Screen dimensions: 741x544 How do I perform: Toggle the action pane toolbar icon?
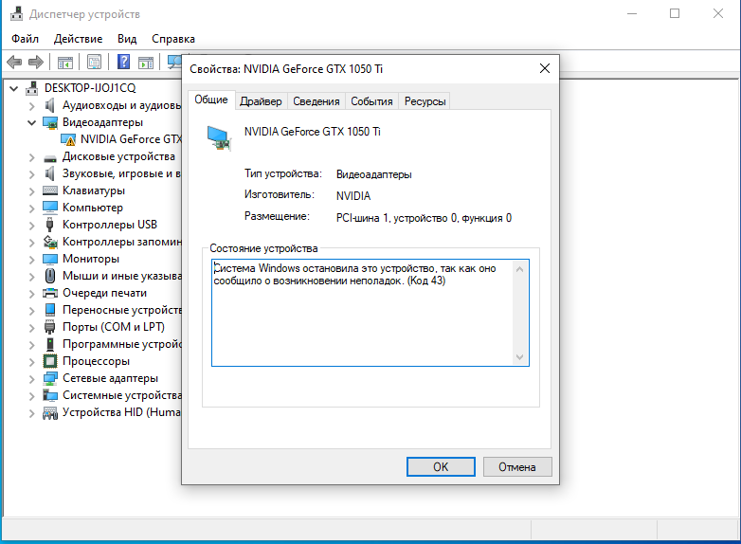click(x=146, y=63)
